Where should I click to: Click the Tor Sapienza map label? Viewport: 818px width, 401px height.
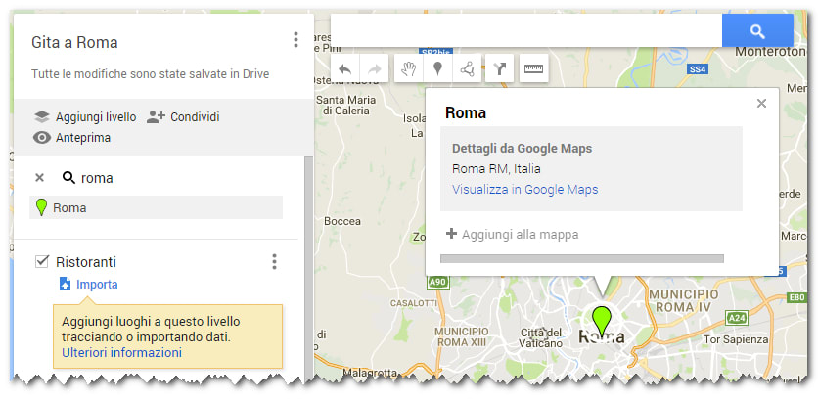tap(736, 340)
